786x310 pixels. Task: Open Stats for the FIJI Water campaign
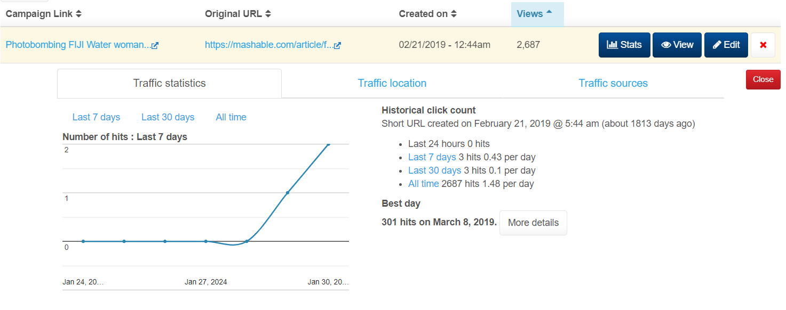[624, 45]
